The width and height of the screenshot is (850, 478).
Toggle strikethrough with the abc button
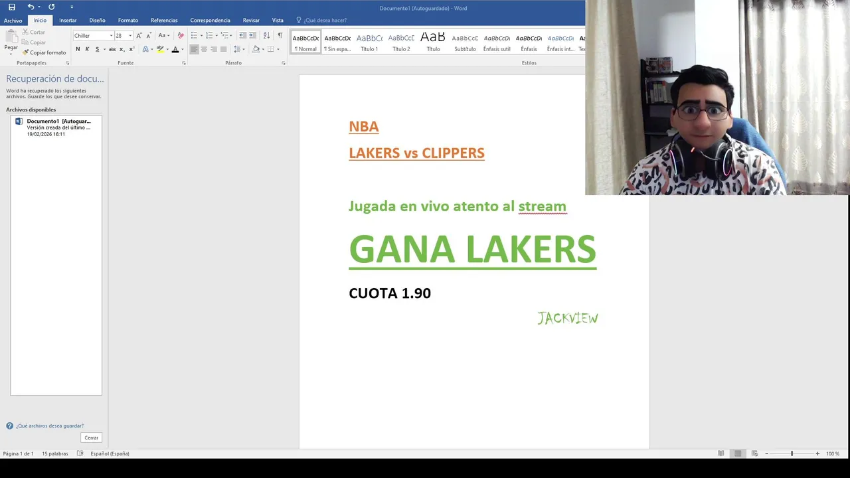point(112,49)
